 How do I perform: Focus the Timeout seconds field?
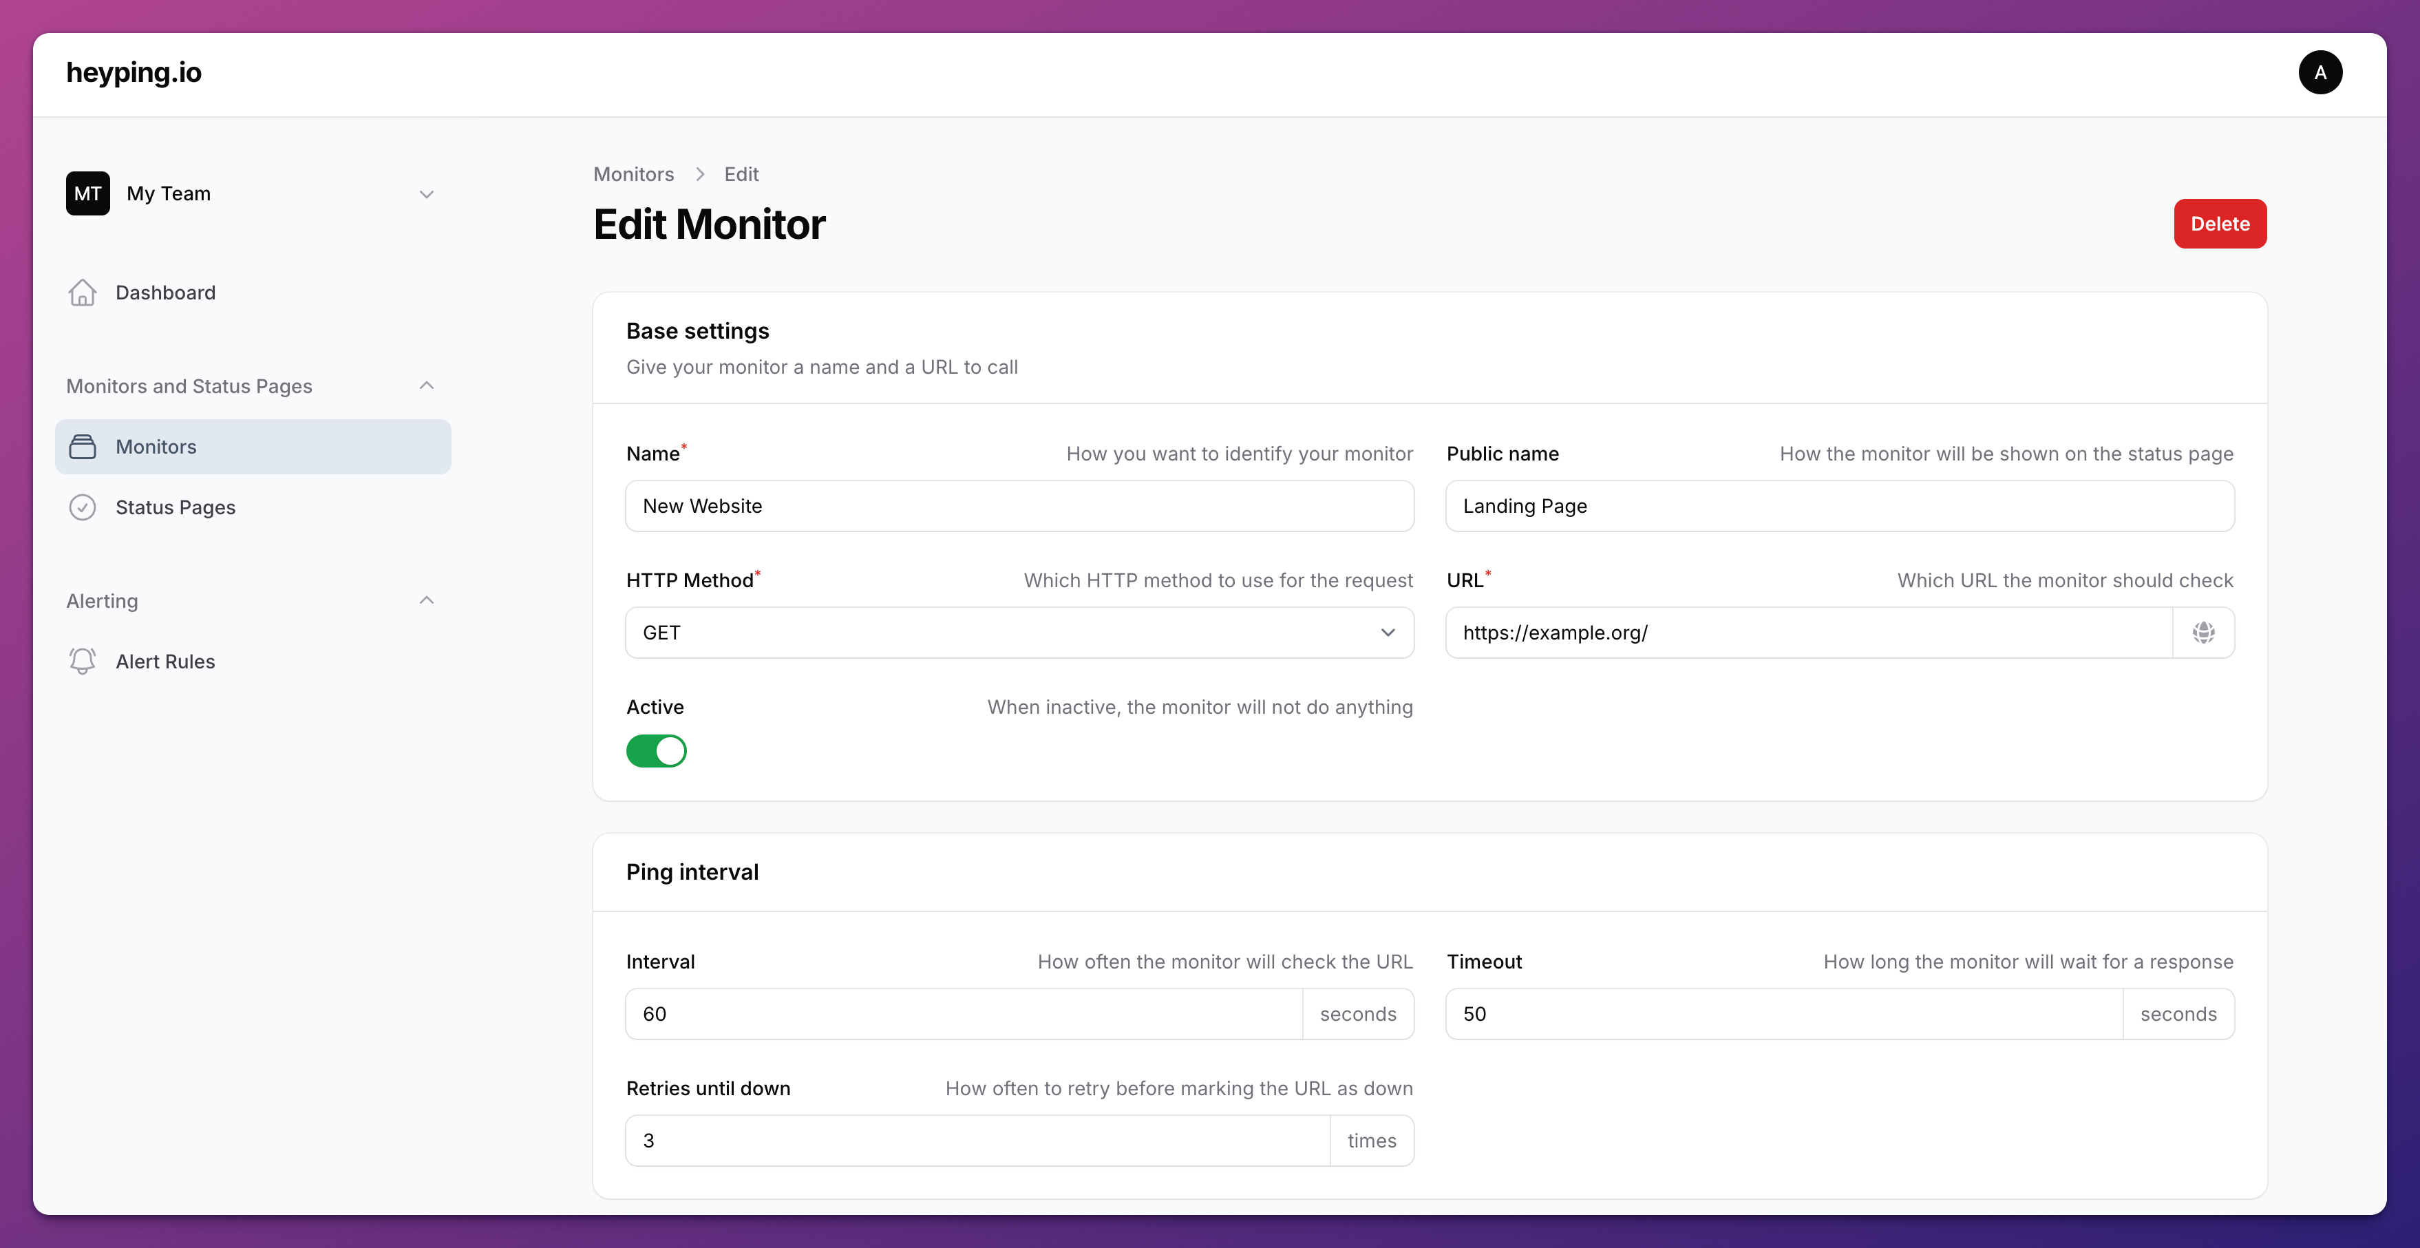point(1783,1014)
